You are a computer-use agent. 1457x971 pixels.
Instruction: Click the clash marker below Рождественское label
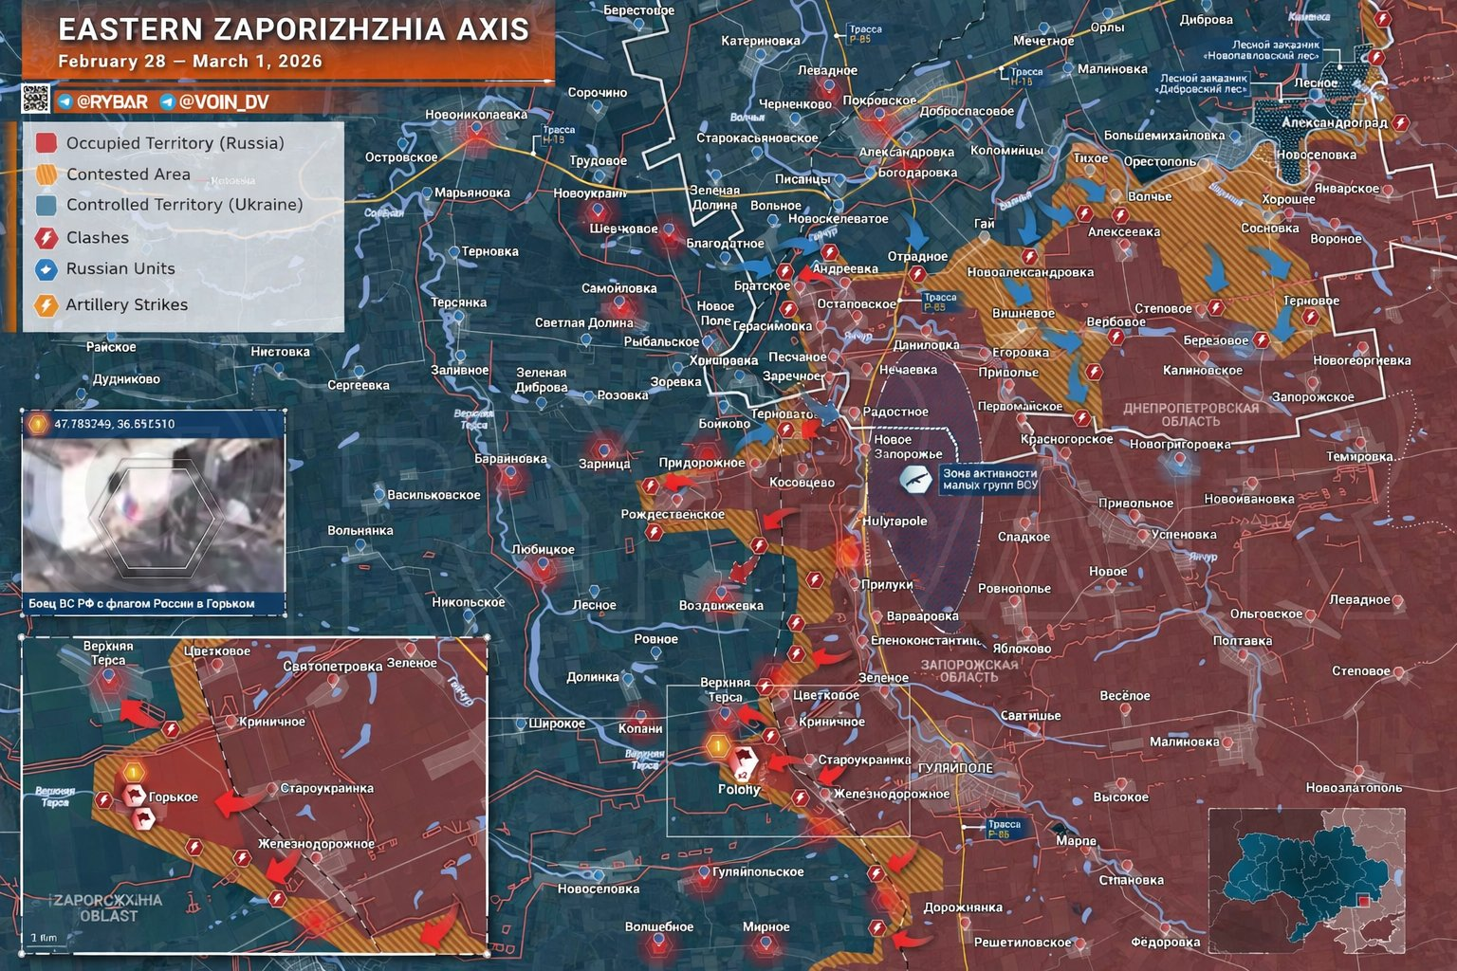point(654,532)
